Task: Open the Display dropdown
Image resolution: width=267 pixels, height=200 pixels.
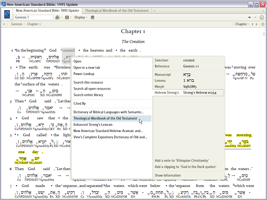Action: pos(81,17)
